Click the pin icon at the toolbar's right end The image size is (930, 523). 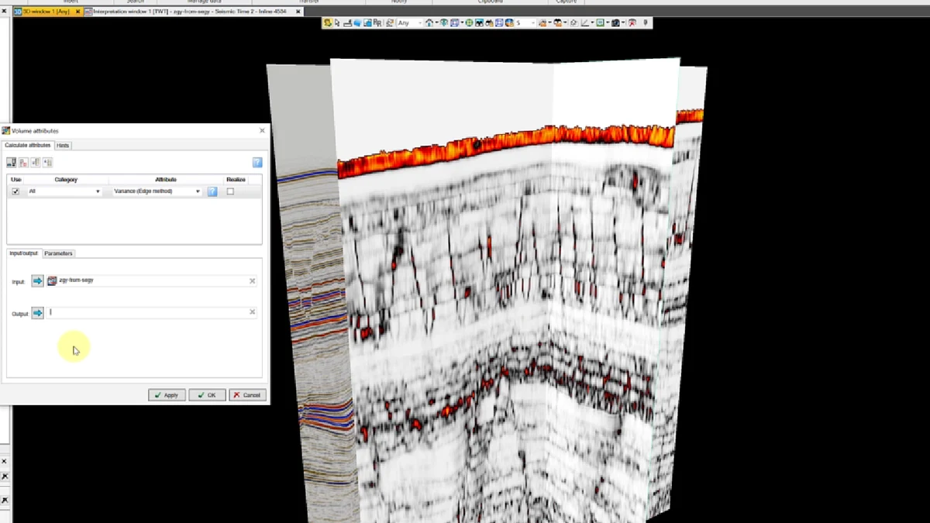click(x=645, y=23)
